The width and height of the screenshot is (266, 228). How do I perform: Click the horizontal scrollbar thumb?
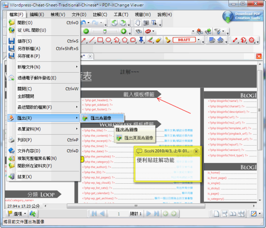(x=136, y=206)
